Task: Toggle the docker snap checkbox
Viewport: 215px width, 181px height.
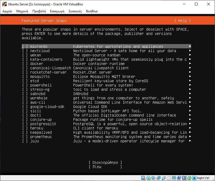Action: pyautogui.click(x=25, y=64)
